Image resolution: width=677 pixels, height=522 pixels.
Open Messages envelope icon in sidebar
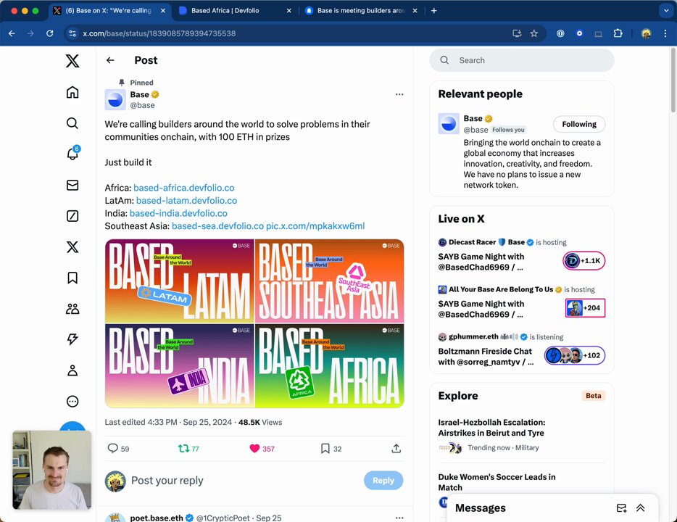click(72, 185)
